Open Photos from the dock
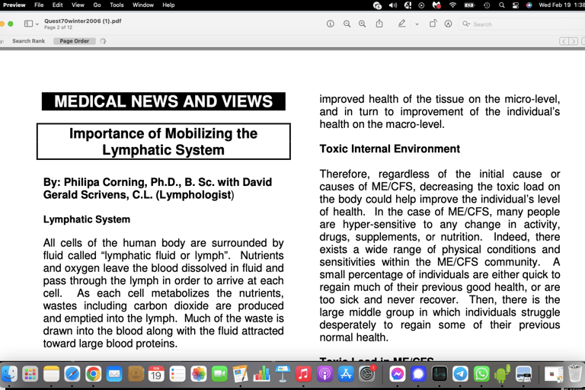585x390 pixels. tap(199, 374)
